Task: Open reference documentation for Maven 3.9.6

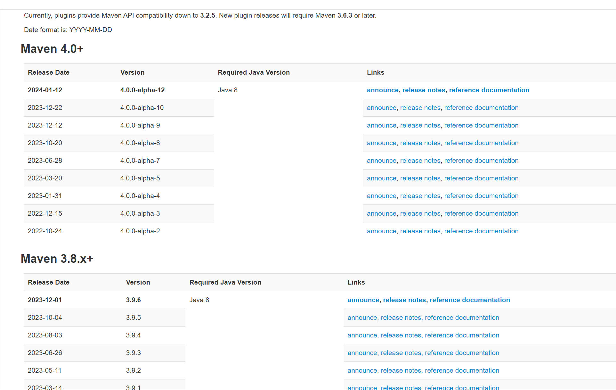Action: (x=470, y=300)
